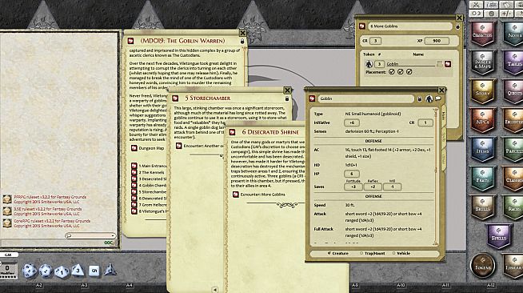This screenshot has height=293, width=523.
Task: Select the Creature radio option
Action: click(337, 253)
